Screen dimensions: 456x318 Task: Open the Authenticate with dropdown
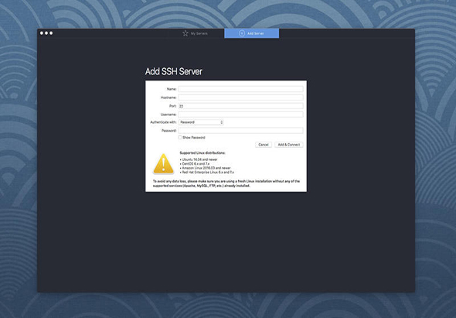(x=201, y=122)
